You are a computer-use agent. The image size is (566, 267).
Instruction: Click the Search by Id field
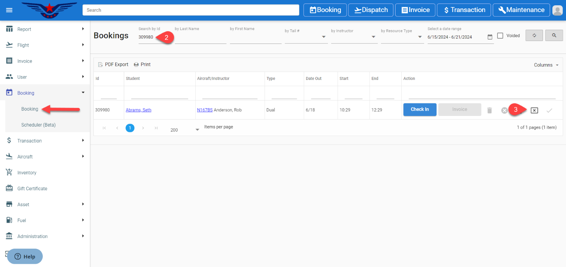tap(146, 37)
